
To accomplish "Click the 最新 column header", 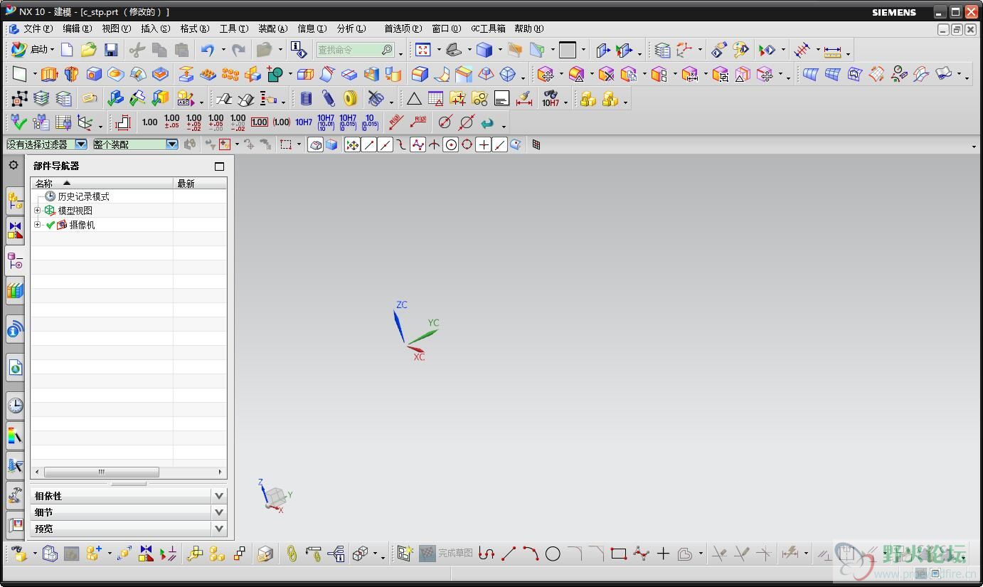I will click(x=200, y=184).
